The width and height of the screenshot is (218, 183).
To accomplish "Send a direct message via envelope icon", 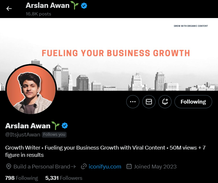I will (149, 102).
